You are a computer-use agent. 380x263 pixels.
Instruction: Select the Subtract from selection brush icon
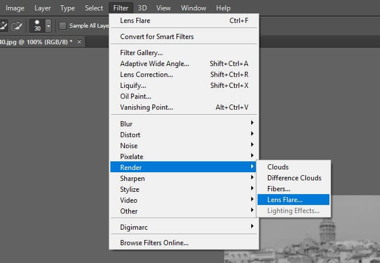click(17, 26)
